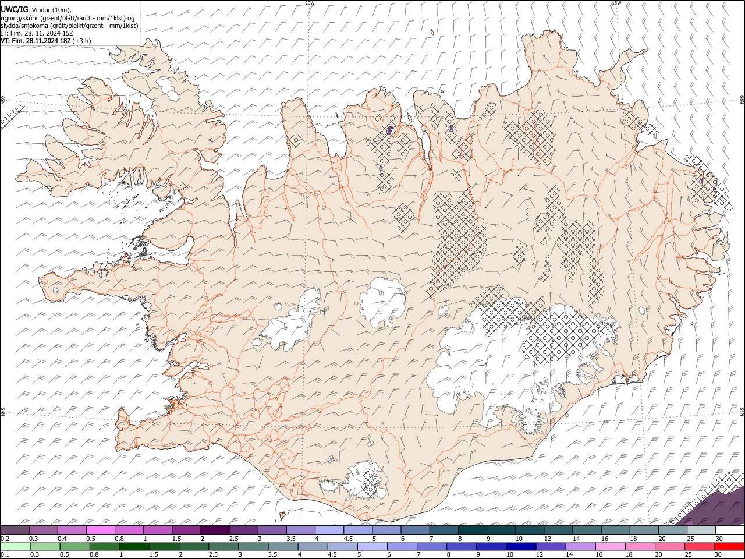Click the dark teal swatch at 8 in top row
Screen dimensions: 745x559
point(473,530)
